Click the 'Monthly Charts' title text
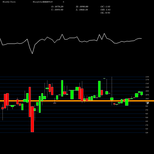 point(9,2)
